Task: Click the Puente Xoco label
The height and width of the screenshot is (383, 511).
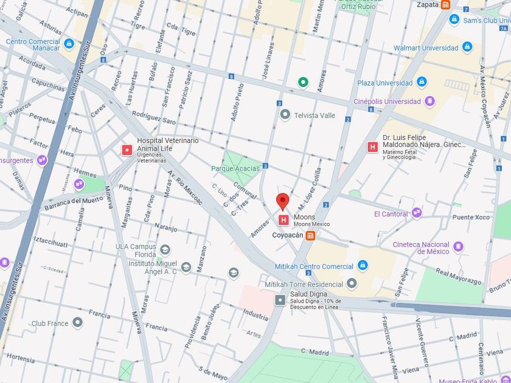Action: 471,217
